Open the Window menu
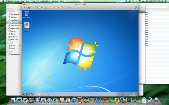Screen dimensions: 169x105 click(x=55, y=1)
